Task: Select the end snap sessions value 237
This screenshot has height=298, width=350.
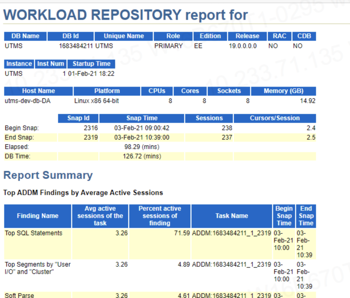Action: tap(227, 137)
